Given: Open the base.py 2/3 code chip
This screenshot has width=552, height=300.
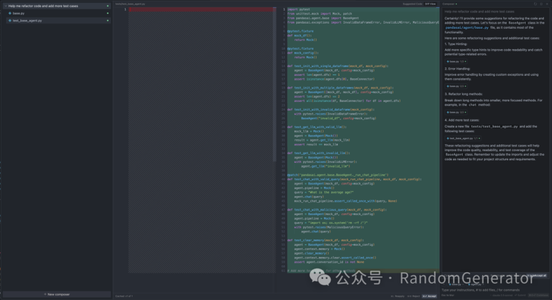Looking at the screenshot, I should [x=457, y=86].
